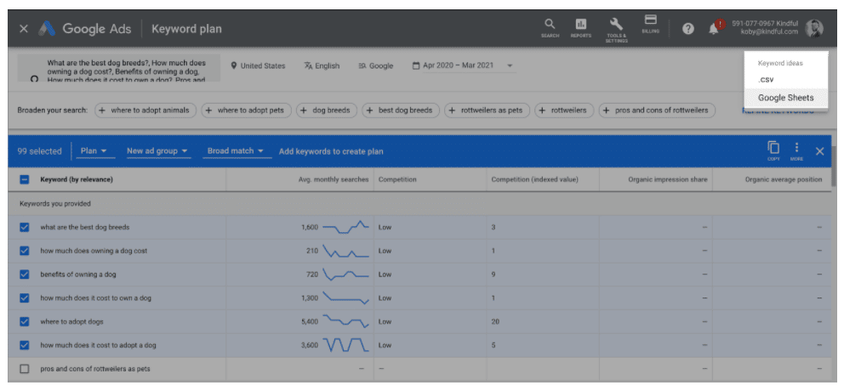Click the Google Ads logo

tap(85, 29)
